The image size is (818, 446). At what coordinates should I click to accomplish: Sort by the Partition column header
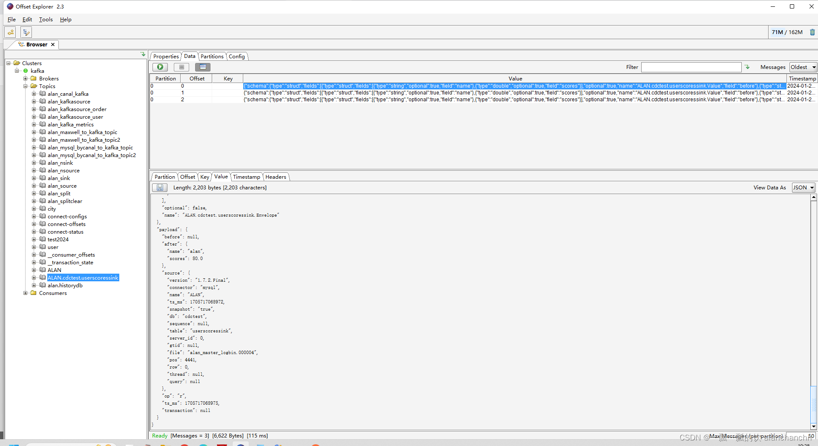[165, 79]
